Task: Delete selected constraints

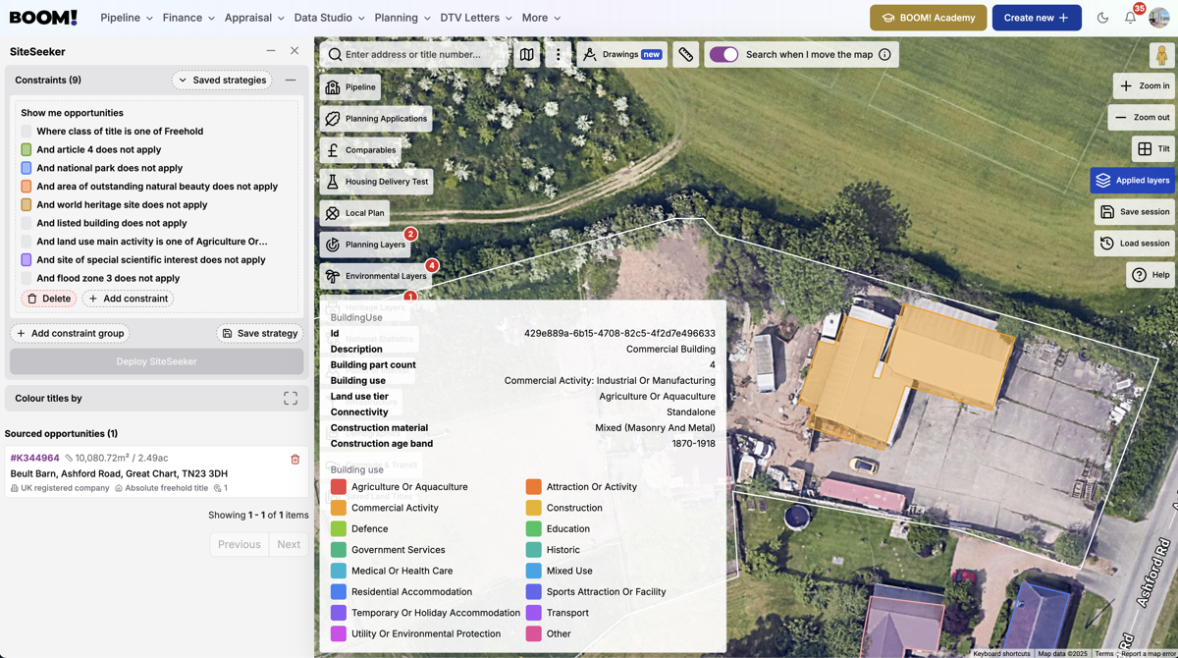Action: 49,299
